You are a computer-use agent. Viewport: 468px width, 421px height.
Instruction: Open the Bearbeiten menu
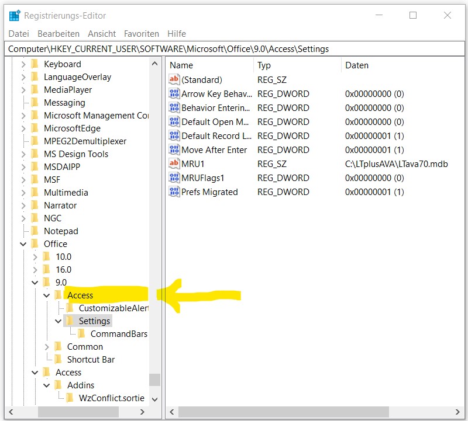[58, 33]
